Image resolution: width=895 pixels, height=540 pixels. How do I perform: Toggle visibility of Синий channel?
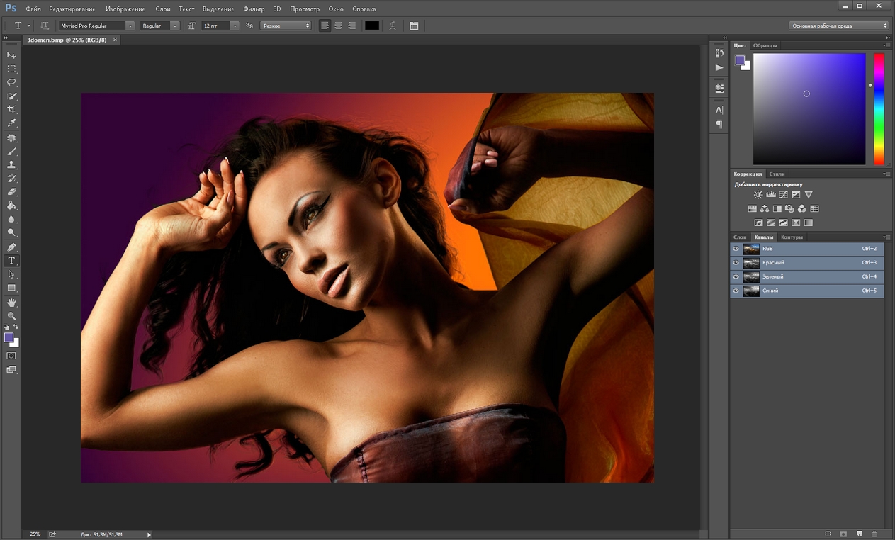pos(736,291)
